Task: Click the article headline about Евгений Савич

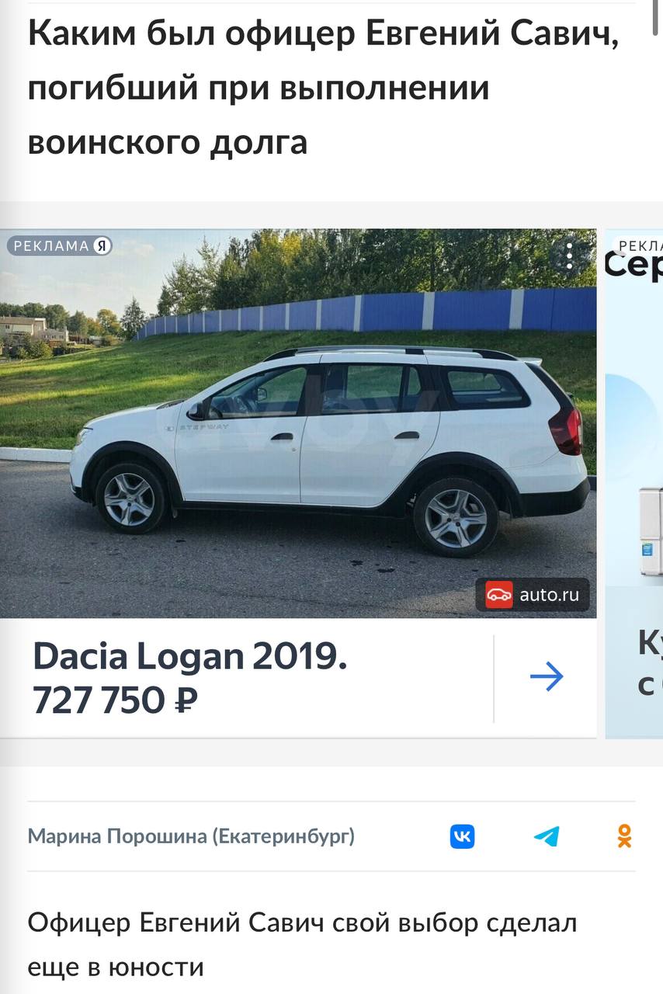Action: pyautogui.click(x=324, y=88)
